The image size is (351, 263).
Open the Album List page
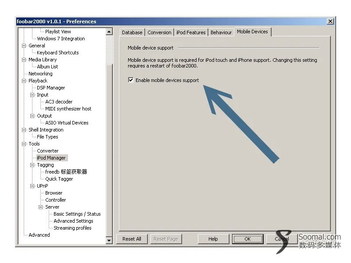coord(47,67)
